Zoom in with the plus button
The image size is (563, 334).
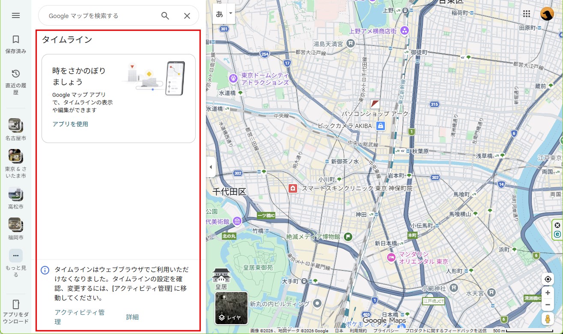pyautogui.click(x=548, y=293)
